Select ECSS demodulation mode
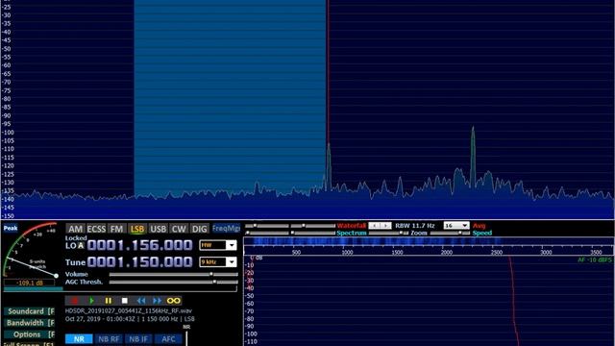This screenshot has height=346, width=615. pyautogui.click(x=96, y=229)
